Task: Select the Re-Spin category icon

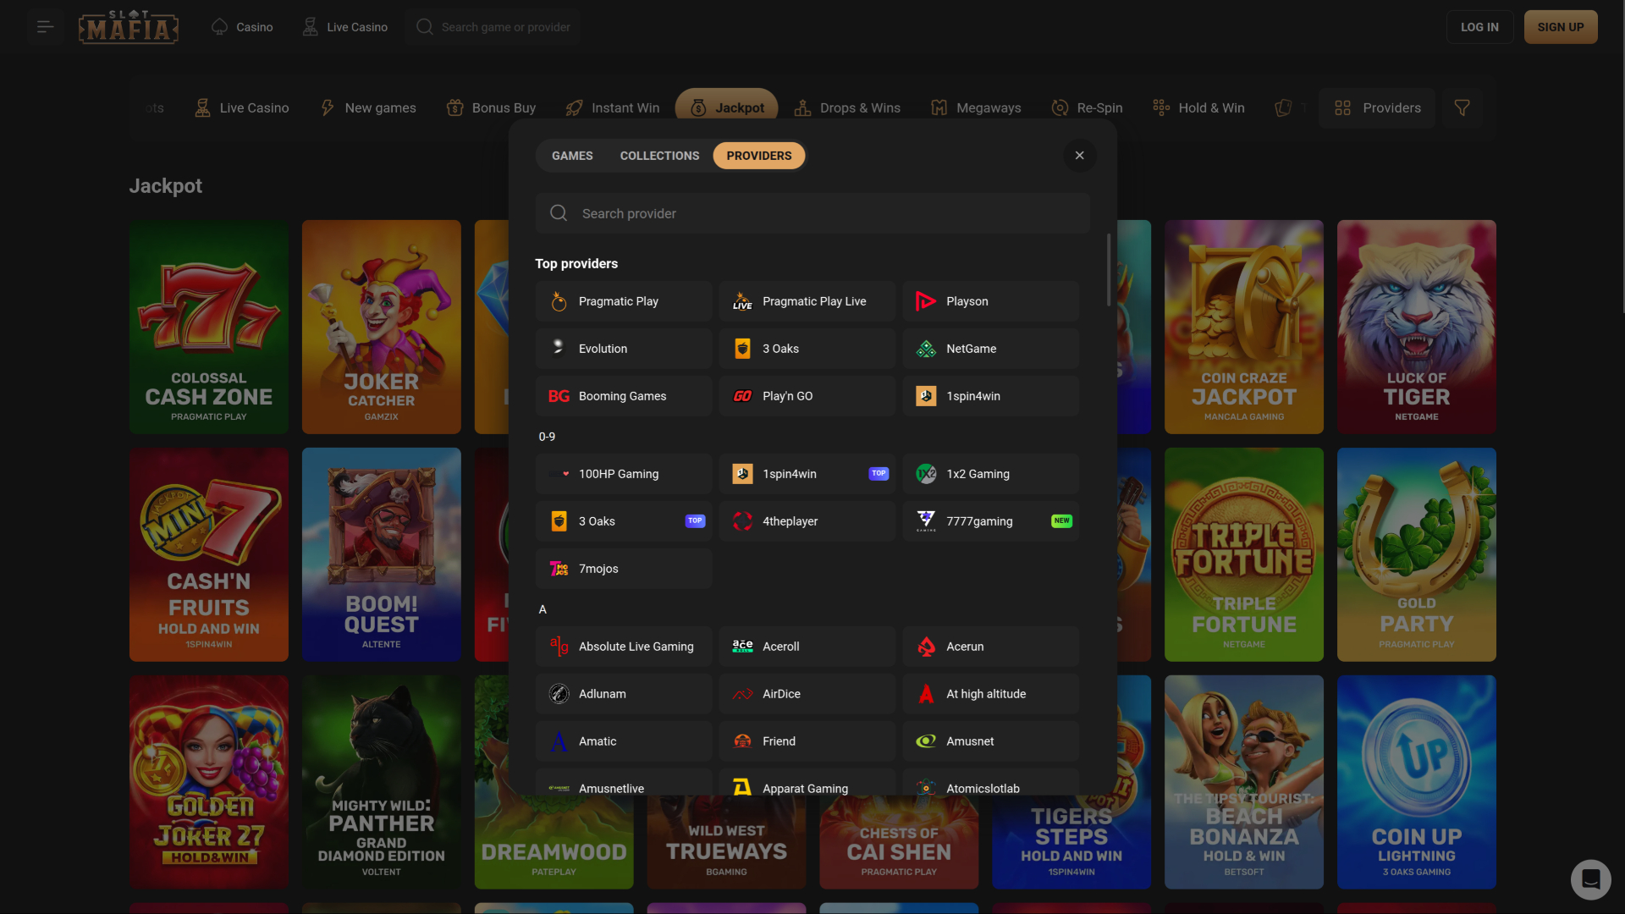Action: pyautogui.click(x=1059, y=107)
